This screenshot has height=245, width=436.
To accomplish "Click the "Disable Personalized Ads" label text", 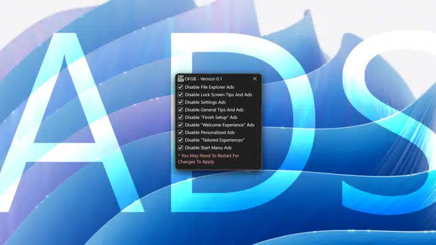I will pyautogui.click(x=209, y=132).
